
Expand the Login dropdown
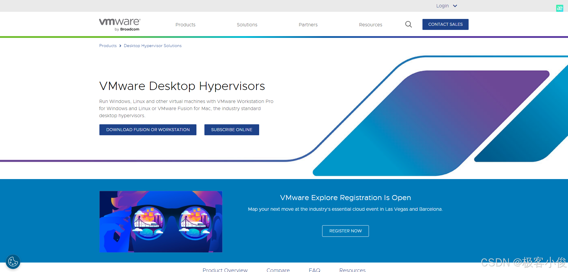[x=446, y=6]
